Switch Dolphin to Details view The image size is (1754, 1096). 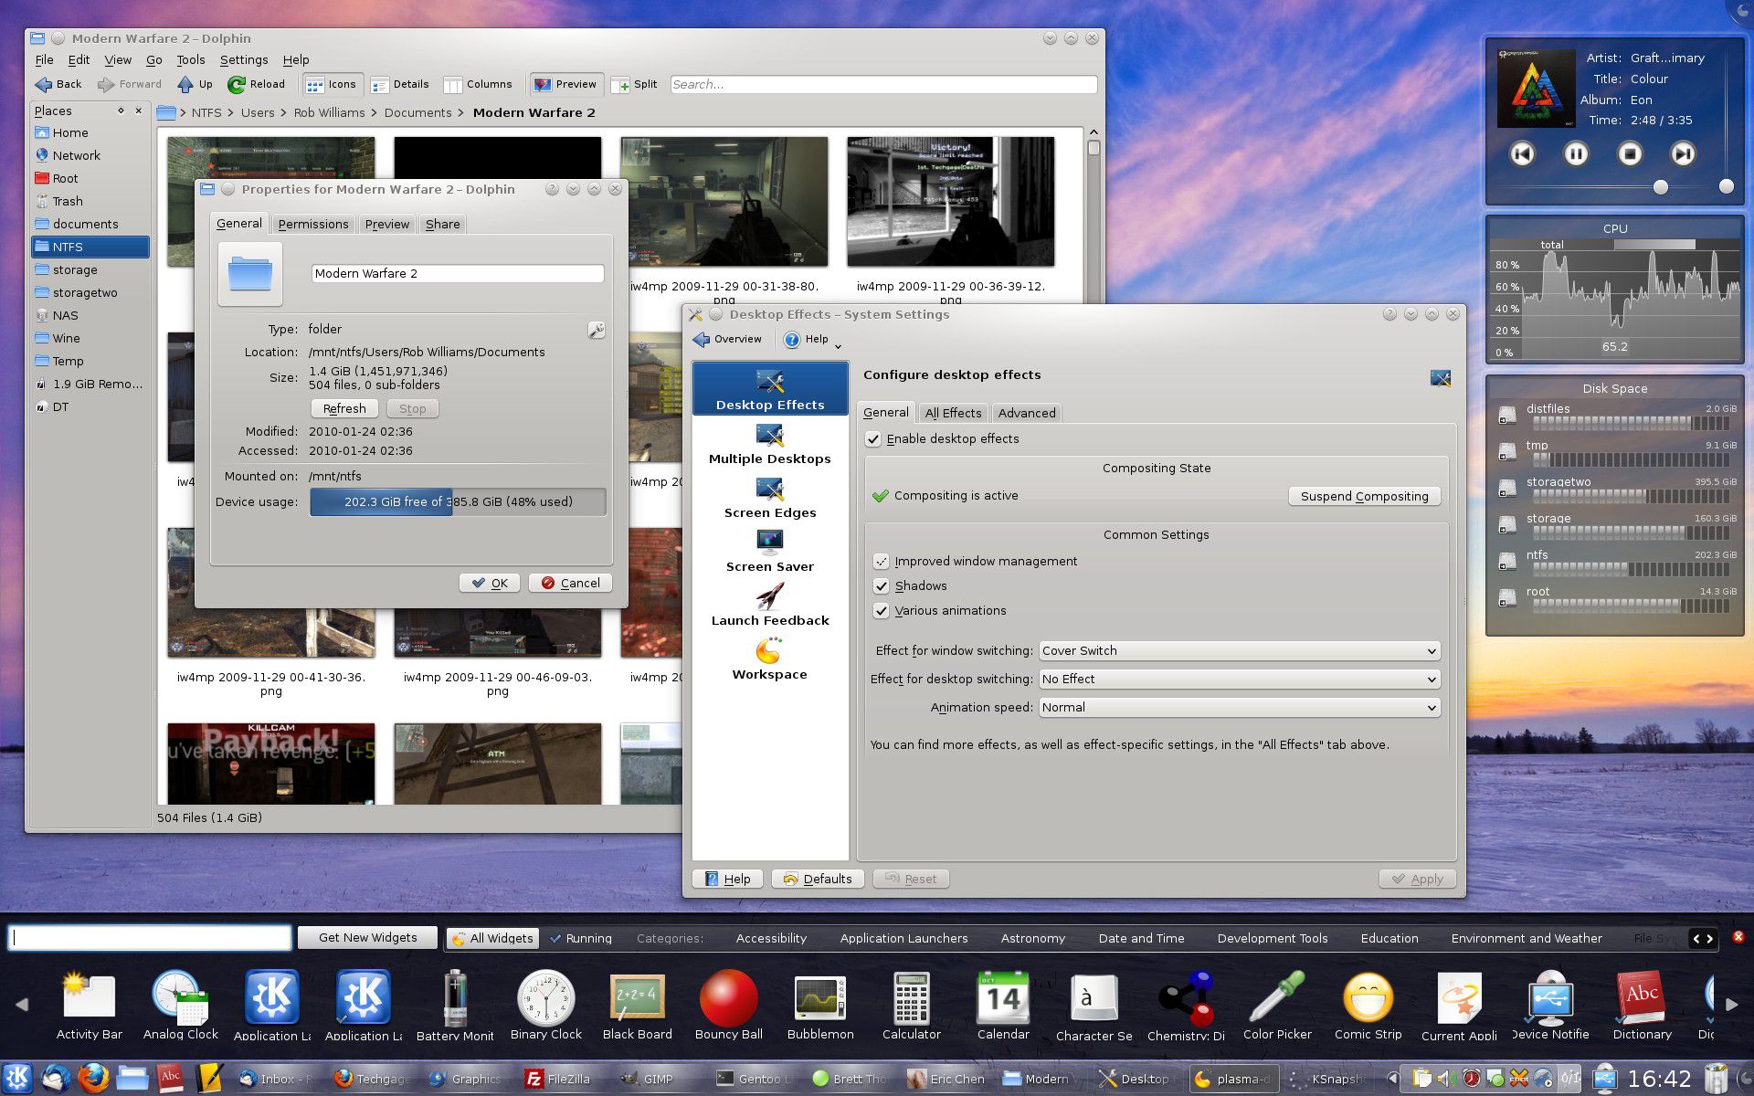click(x=400, y=84)
